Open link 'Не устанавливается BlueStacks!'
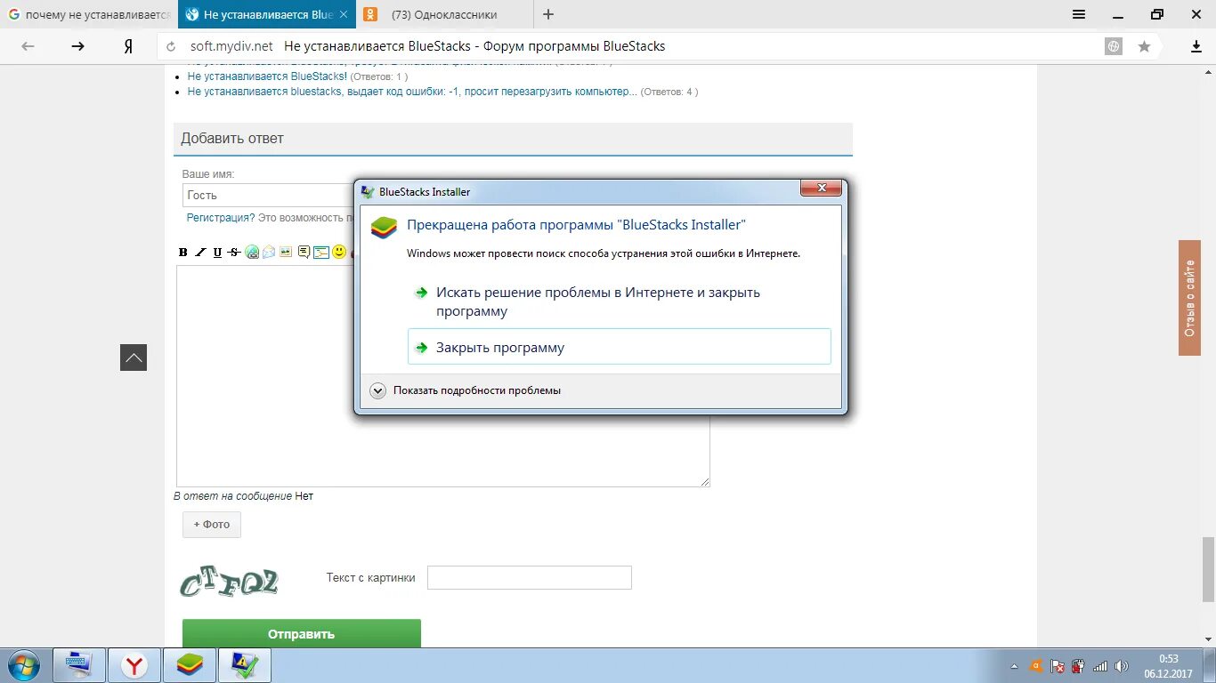Image resolution: width=1216 pixels, height=683 pixels. point(267,76)
